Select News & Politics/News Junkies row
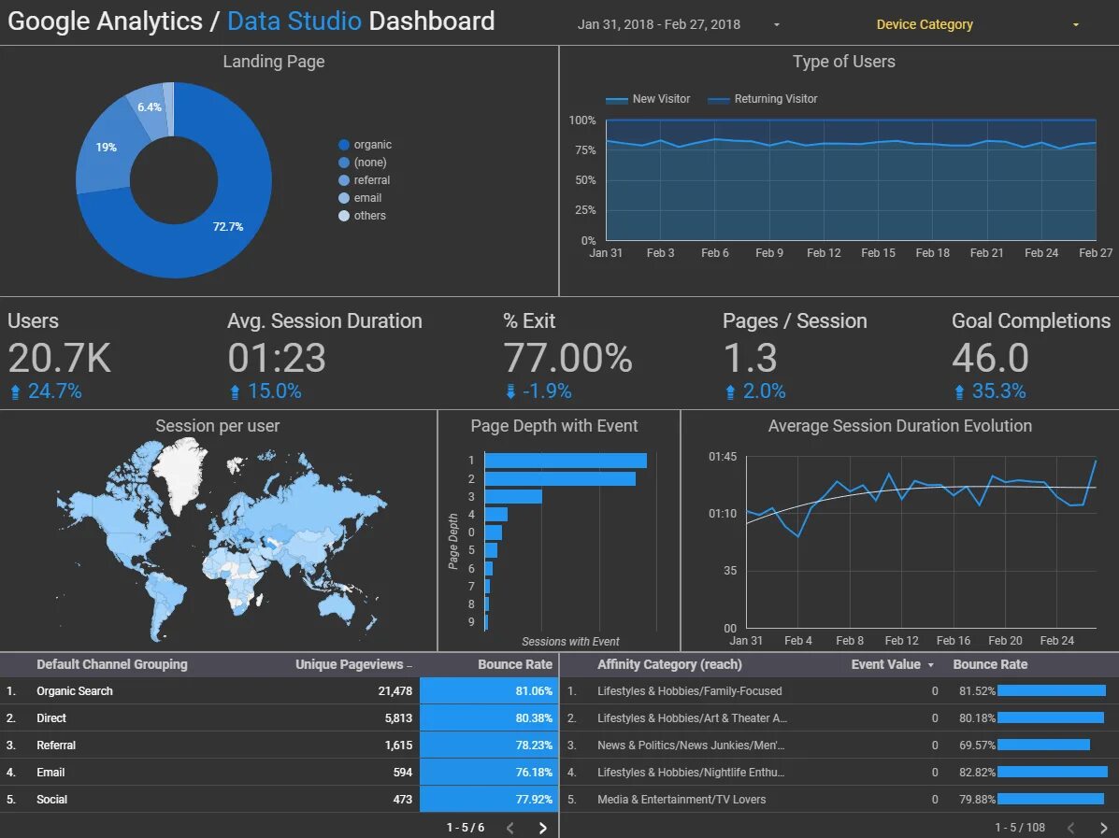1119x838 pixels. point(839,746)
